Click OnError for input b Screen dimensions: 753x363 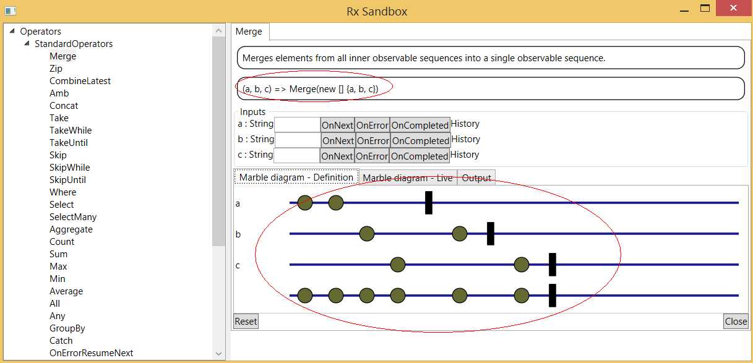[x=372, y=140]
